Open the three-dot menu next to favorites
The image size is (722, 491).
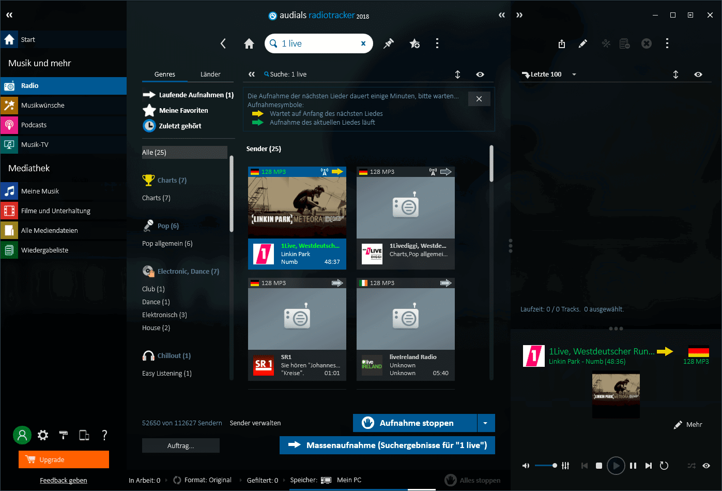point(437,43)
